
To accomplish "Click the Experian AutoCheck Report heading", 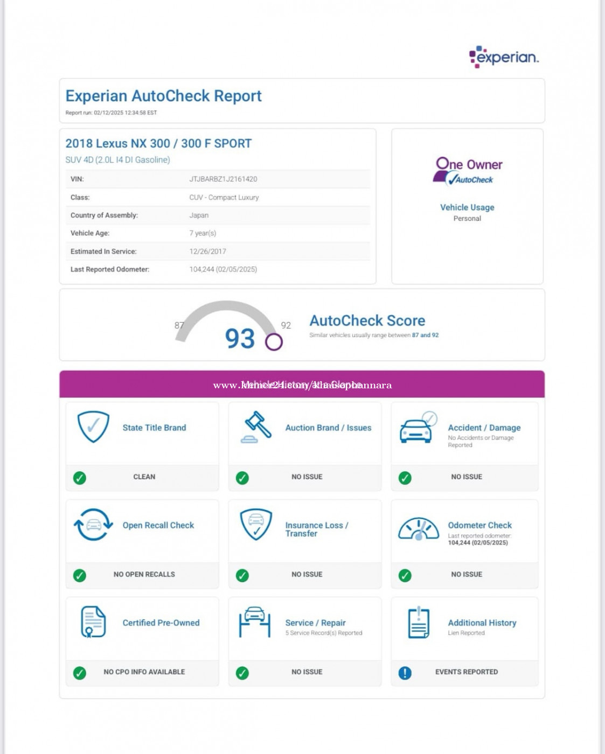I will pyautogui.click(x=163, y=96).
